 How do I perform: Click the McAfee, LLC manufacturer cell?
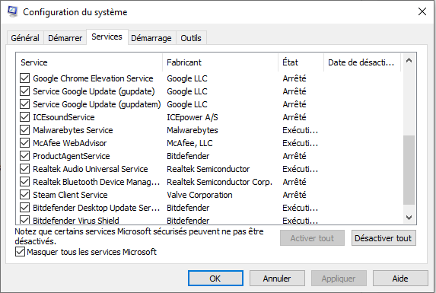(x=189, y=143)
